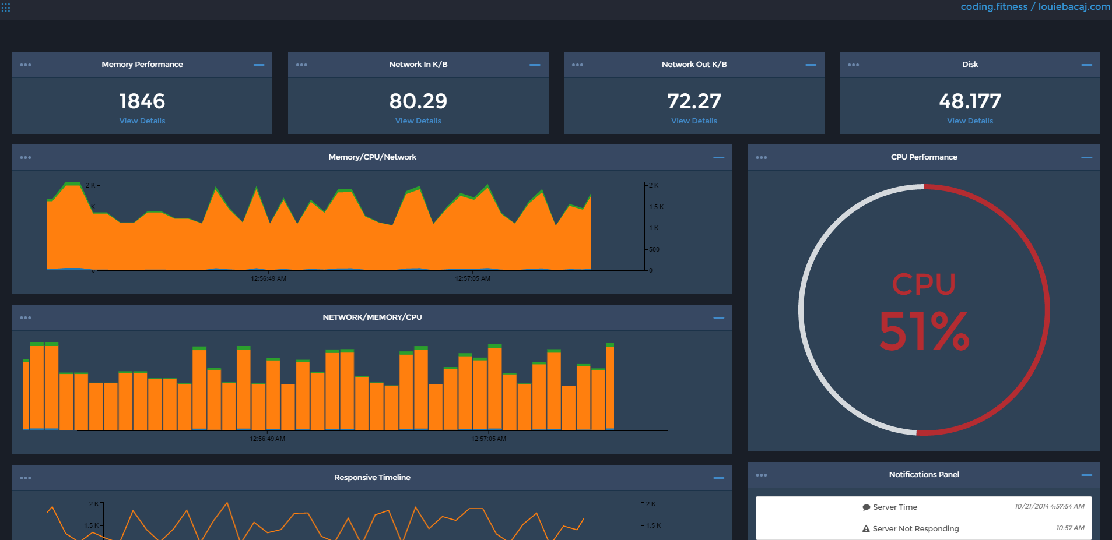
Task: Collapse the NETWORK/MEMORY/CPU chart panel
Action: (x=718, y=317)
